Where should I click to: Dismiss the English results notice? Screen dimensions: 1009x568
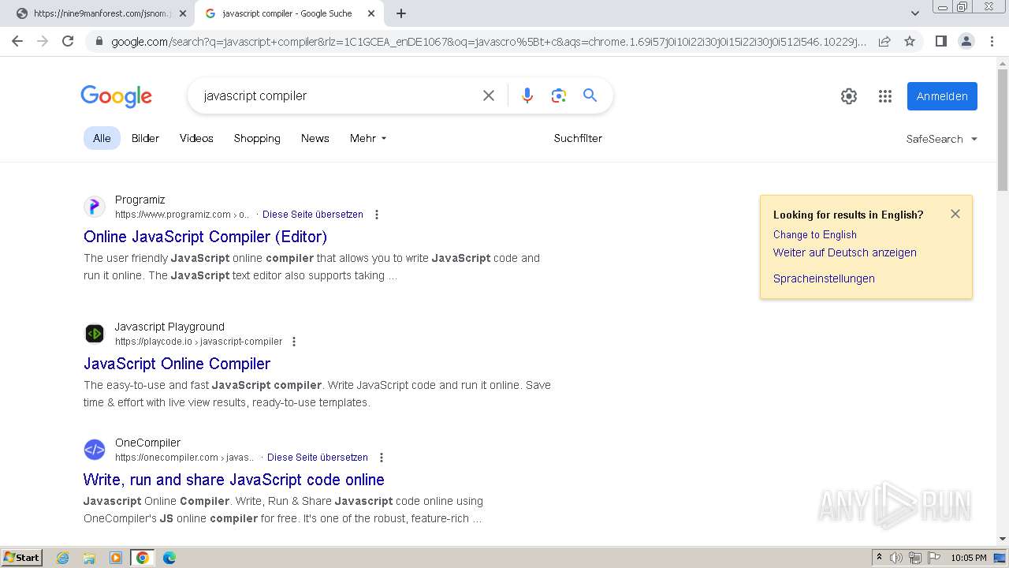(x=955, y=214)
